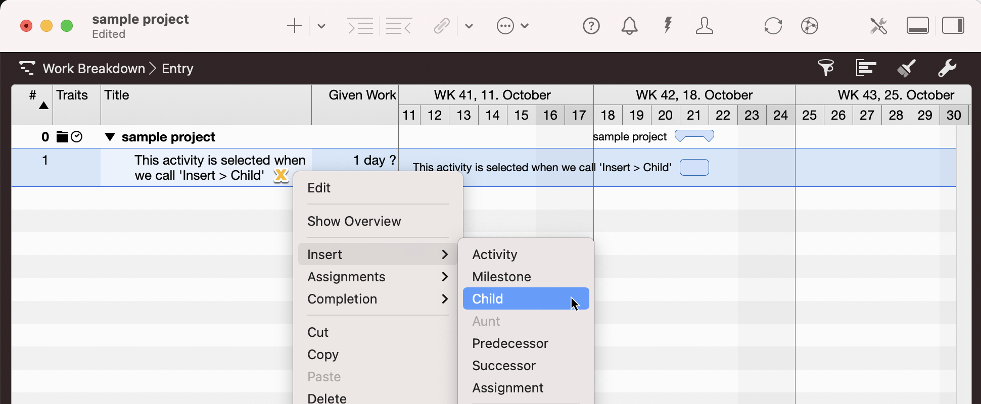Open the dropdown arrow beside the plus button
This screenshot has height=404, width=981.
(x=321, y=26)
